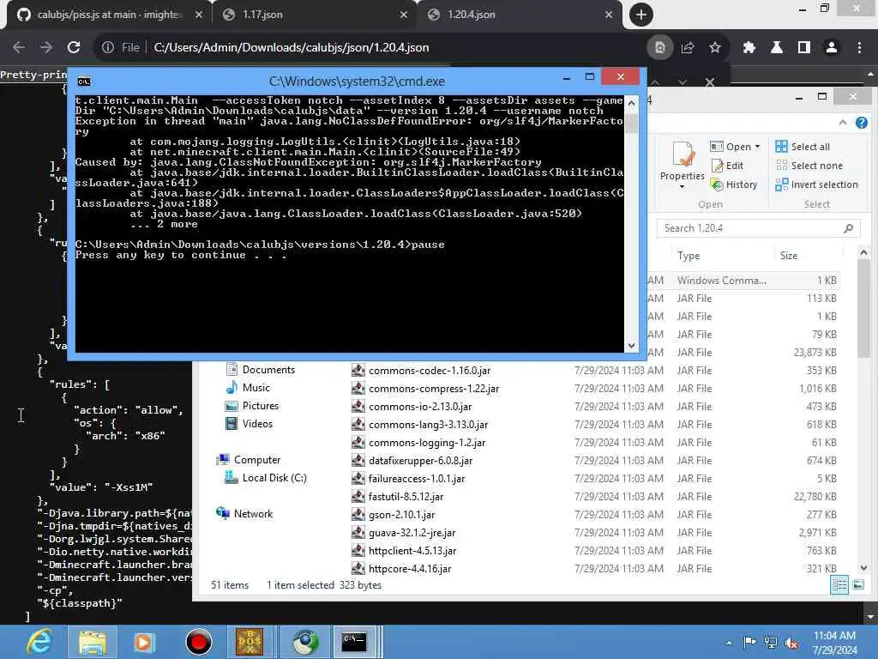Open the browser three-dot menu
The image size is (878, 659).
coord(859,48)
